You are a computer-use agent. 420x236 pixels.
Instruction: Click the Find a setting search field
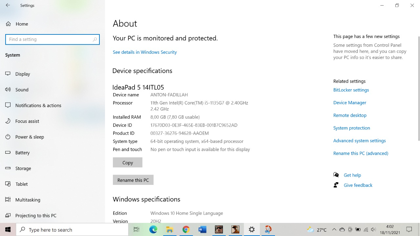coord(52,39)
